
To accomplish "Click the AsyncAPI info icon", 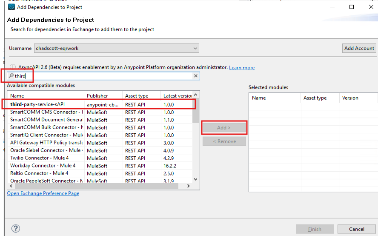I will [12, 67].
